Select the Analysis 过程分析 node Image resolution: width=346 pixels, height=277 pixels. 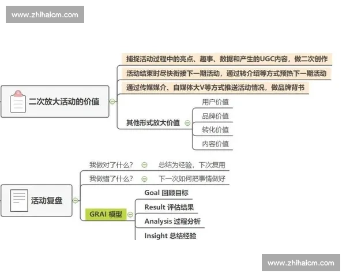tap(172, 222)
